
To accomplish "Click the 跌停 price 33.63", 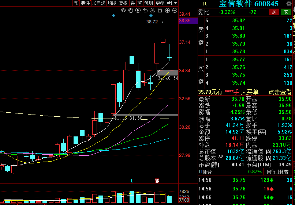I will point(285,138).
